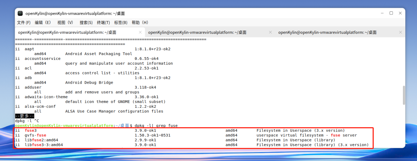Click 'add and remove users and groups'
Screen dimensions: 417x161
pos(102,92)
